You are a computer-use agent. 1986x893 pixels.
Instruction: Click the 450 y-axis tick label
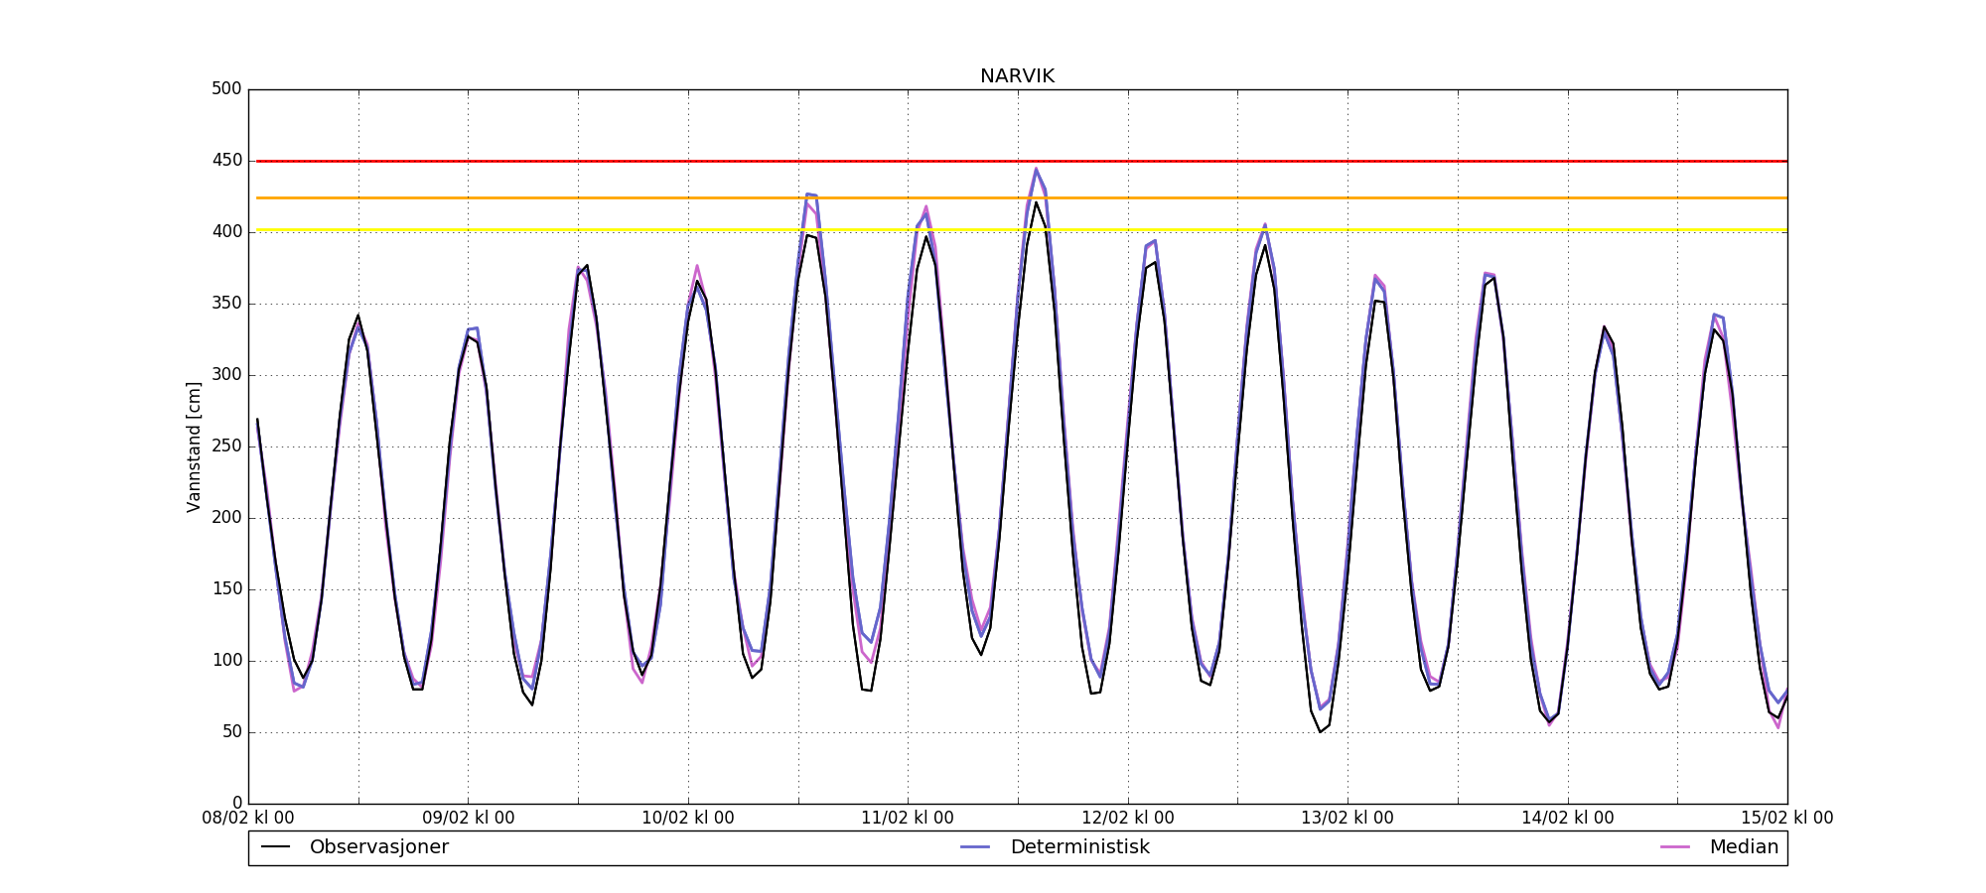226,161
